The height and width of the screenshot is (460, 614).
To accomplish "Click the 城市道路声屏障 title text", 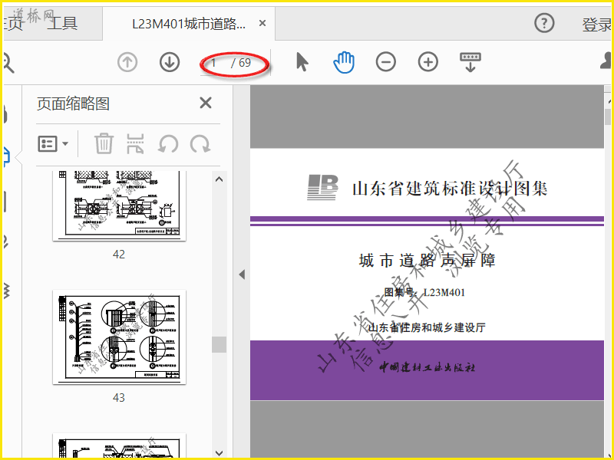I will [427, 261].
